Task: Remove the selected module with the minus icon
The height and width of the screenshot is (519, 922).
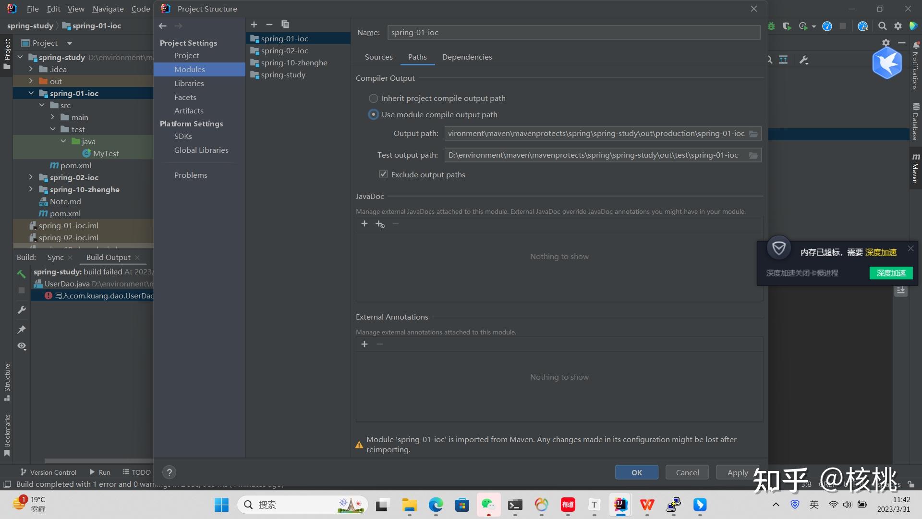Action: point(269,25)
